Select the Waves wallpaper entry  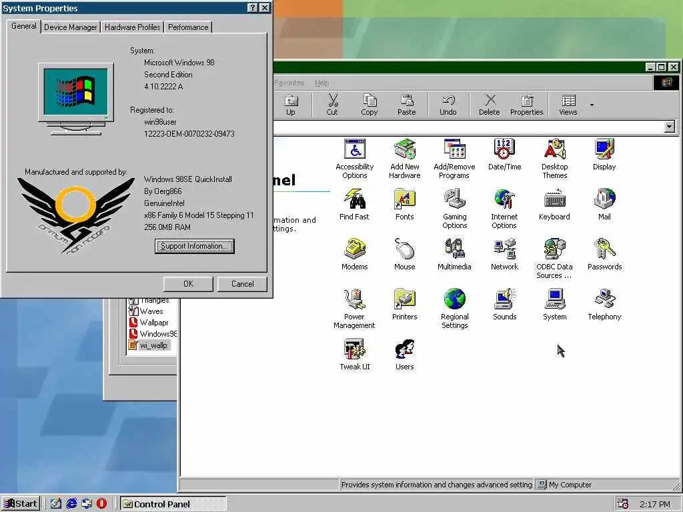click(146, 311)
